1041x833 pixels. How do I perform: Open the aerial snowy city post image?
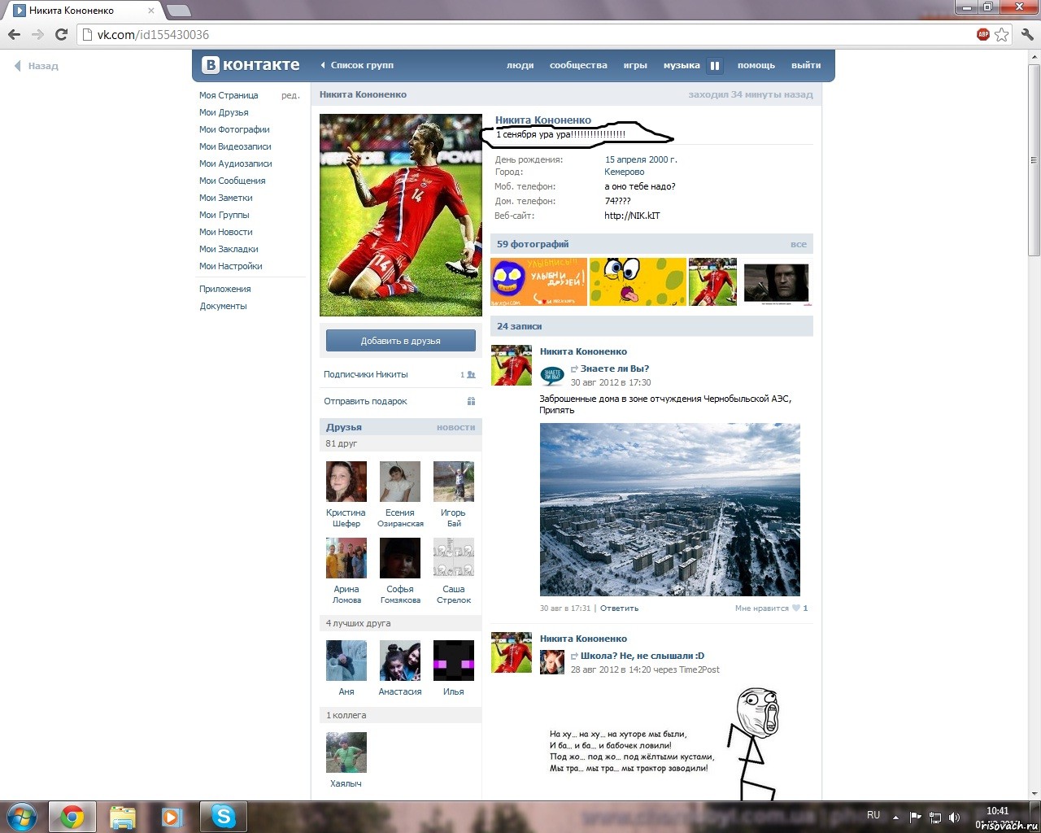tap(670, 509)
